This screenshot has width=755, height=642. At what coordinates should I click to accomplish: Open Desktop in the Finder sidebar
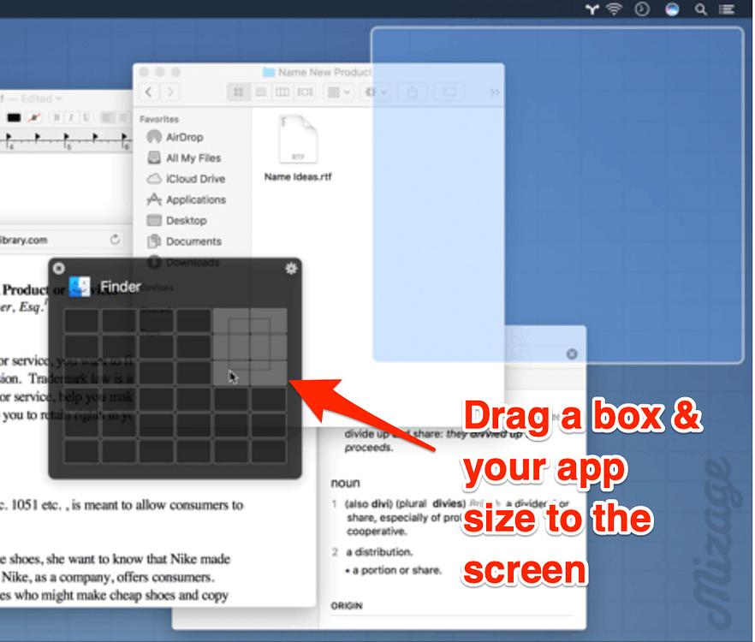[176, 221]
